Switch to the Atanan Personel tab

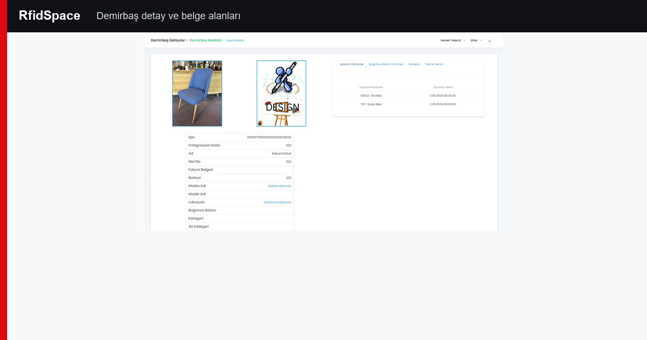tap(351, 64)
